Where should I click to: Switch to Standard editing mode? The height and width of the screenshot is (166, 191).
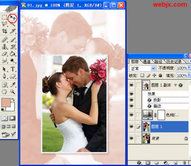pyautogui.click(x=4, y=118)
